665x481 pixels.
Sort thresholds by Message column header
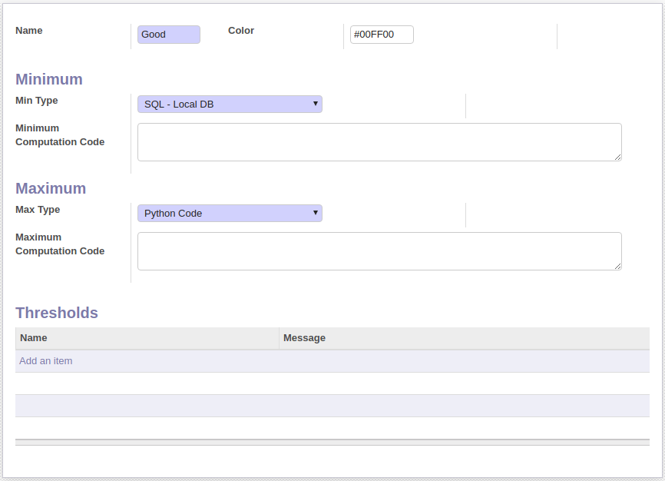[x=304, y=338]
